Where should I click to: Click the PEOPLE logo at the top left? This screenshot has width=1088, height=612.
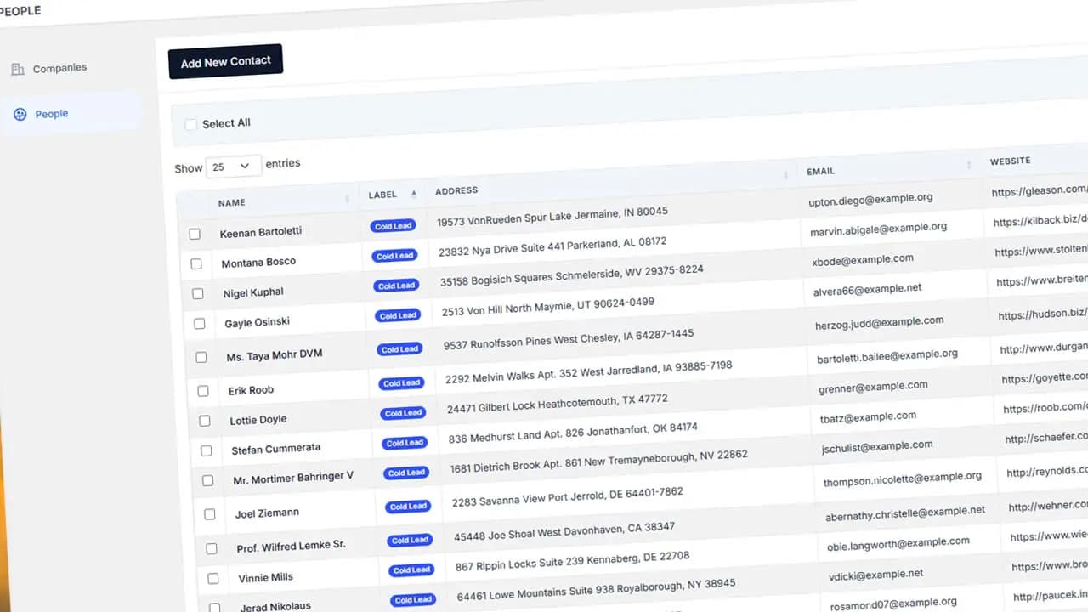pyautogui.click(x=21, y=10)
